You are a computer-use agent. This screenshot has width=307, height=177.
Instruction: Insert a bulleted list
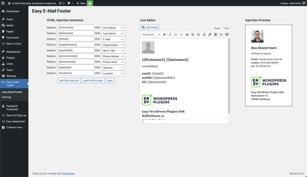[176, 34]
